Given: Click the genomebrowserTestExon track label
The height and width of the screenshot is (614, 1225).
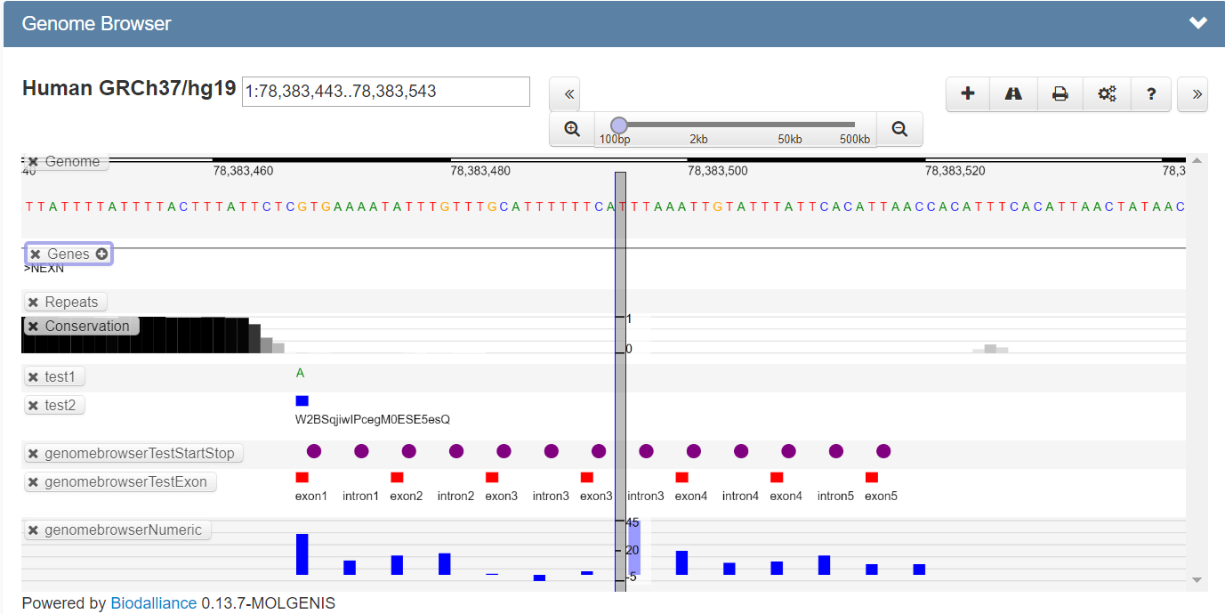Looking at the screenshot, I should 127,482.
